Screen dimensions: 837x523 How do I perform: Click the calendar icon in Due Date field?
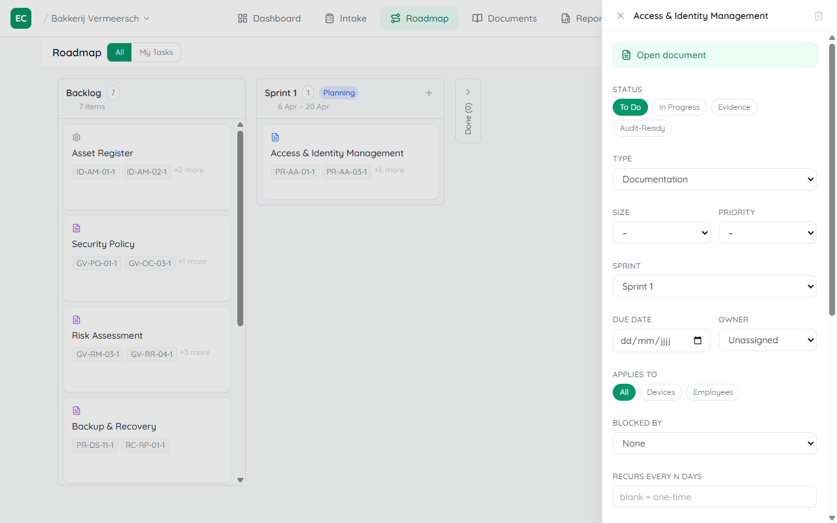(697, 341)
